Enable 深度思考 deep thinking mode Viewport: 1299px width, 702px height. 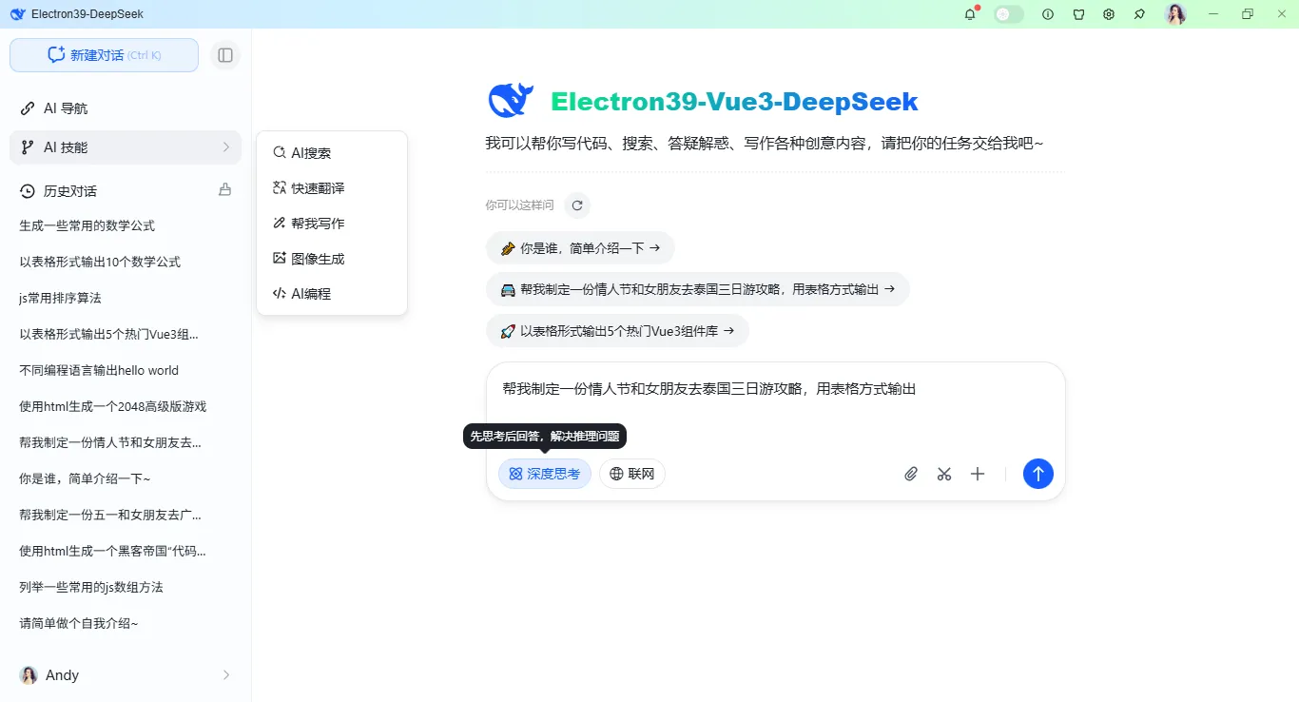544,473
